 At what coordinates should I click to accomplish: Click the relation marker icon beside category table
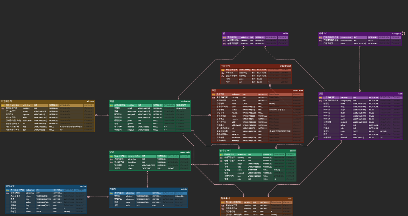click(403, 33)
